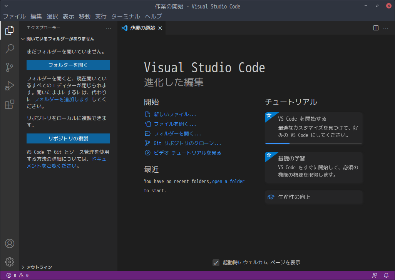Open the 編集 menu
The image size is (395, 280).
pos(36,17)
